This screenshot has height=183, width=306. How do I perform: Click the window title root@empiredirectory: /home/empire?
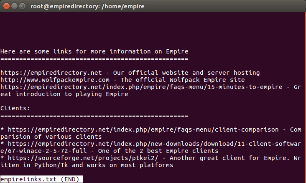click(87, 6)
